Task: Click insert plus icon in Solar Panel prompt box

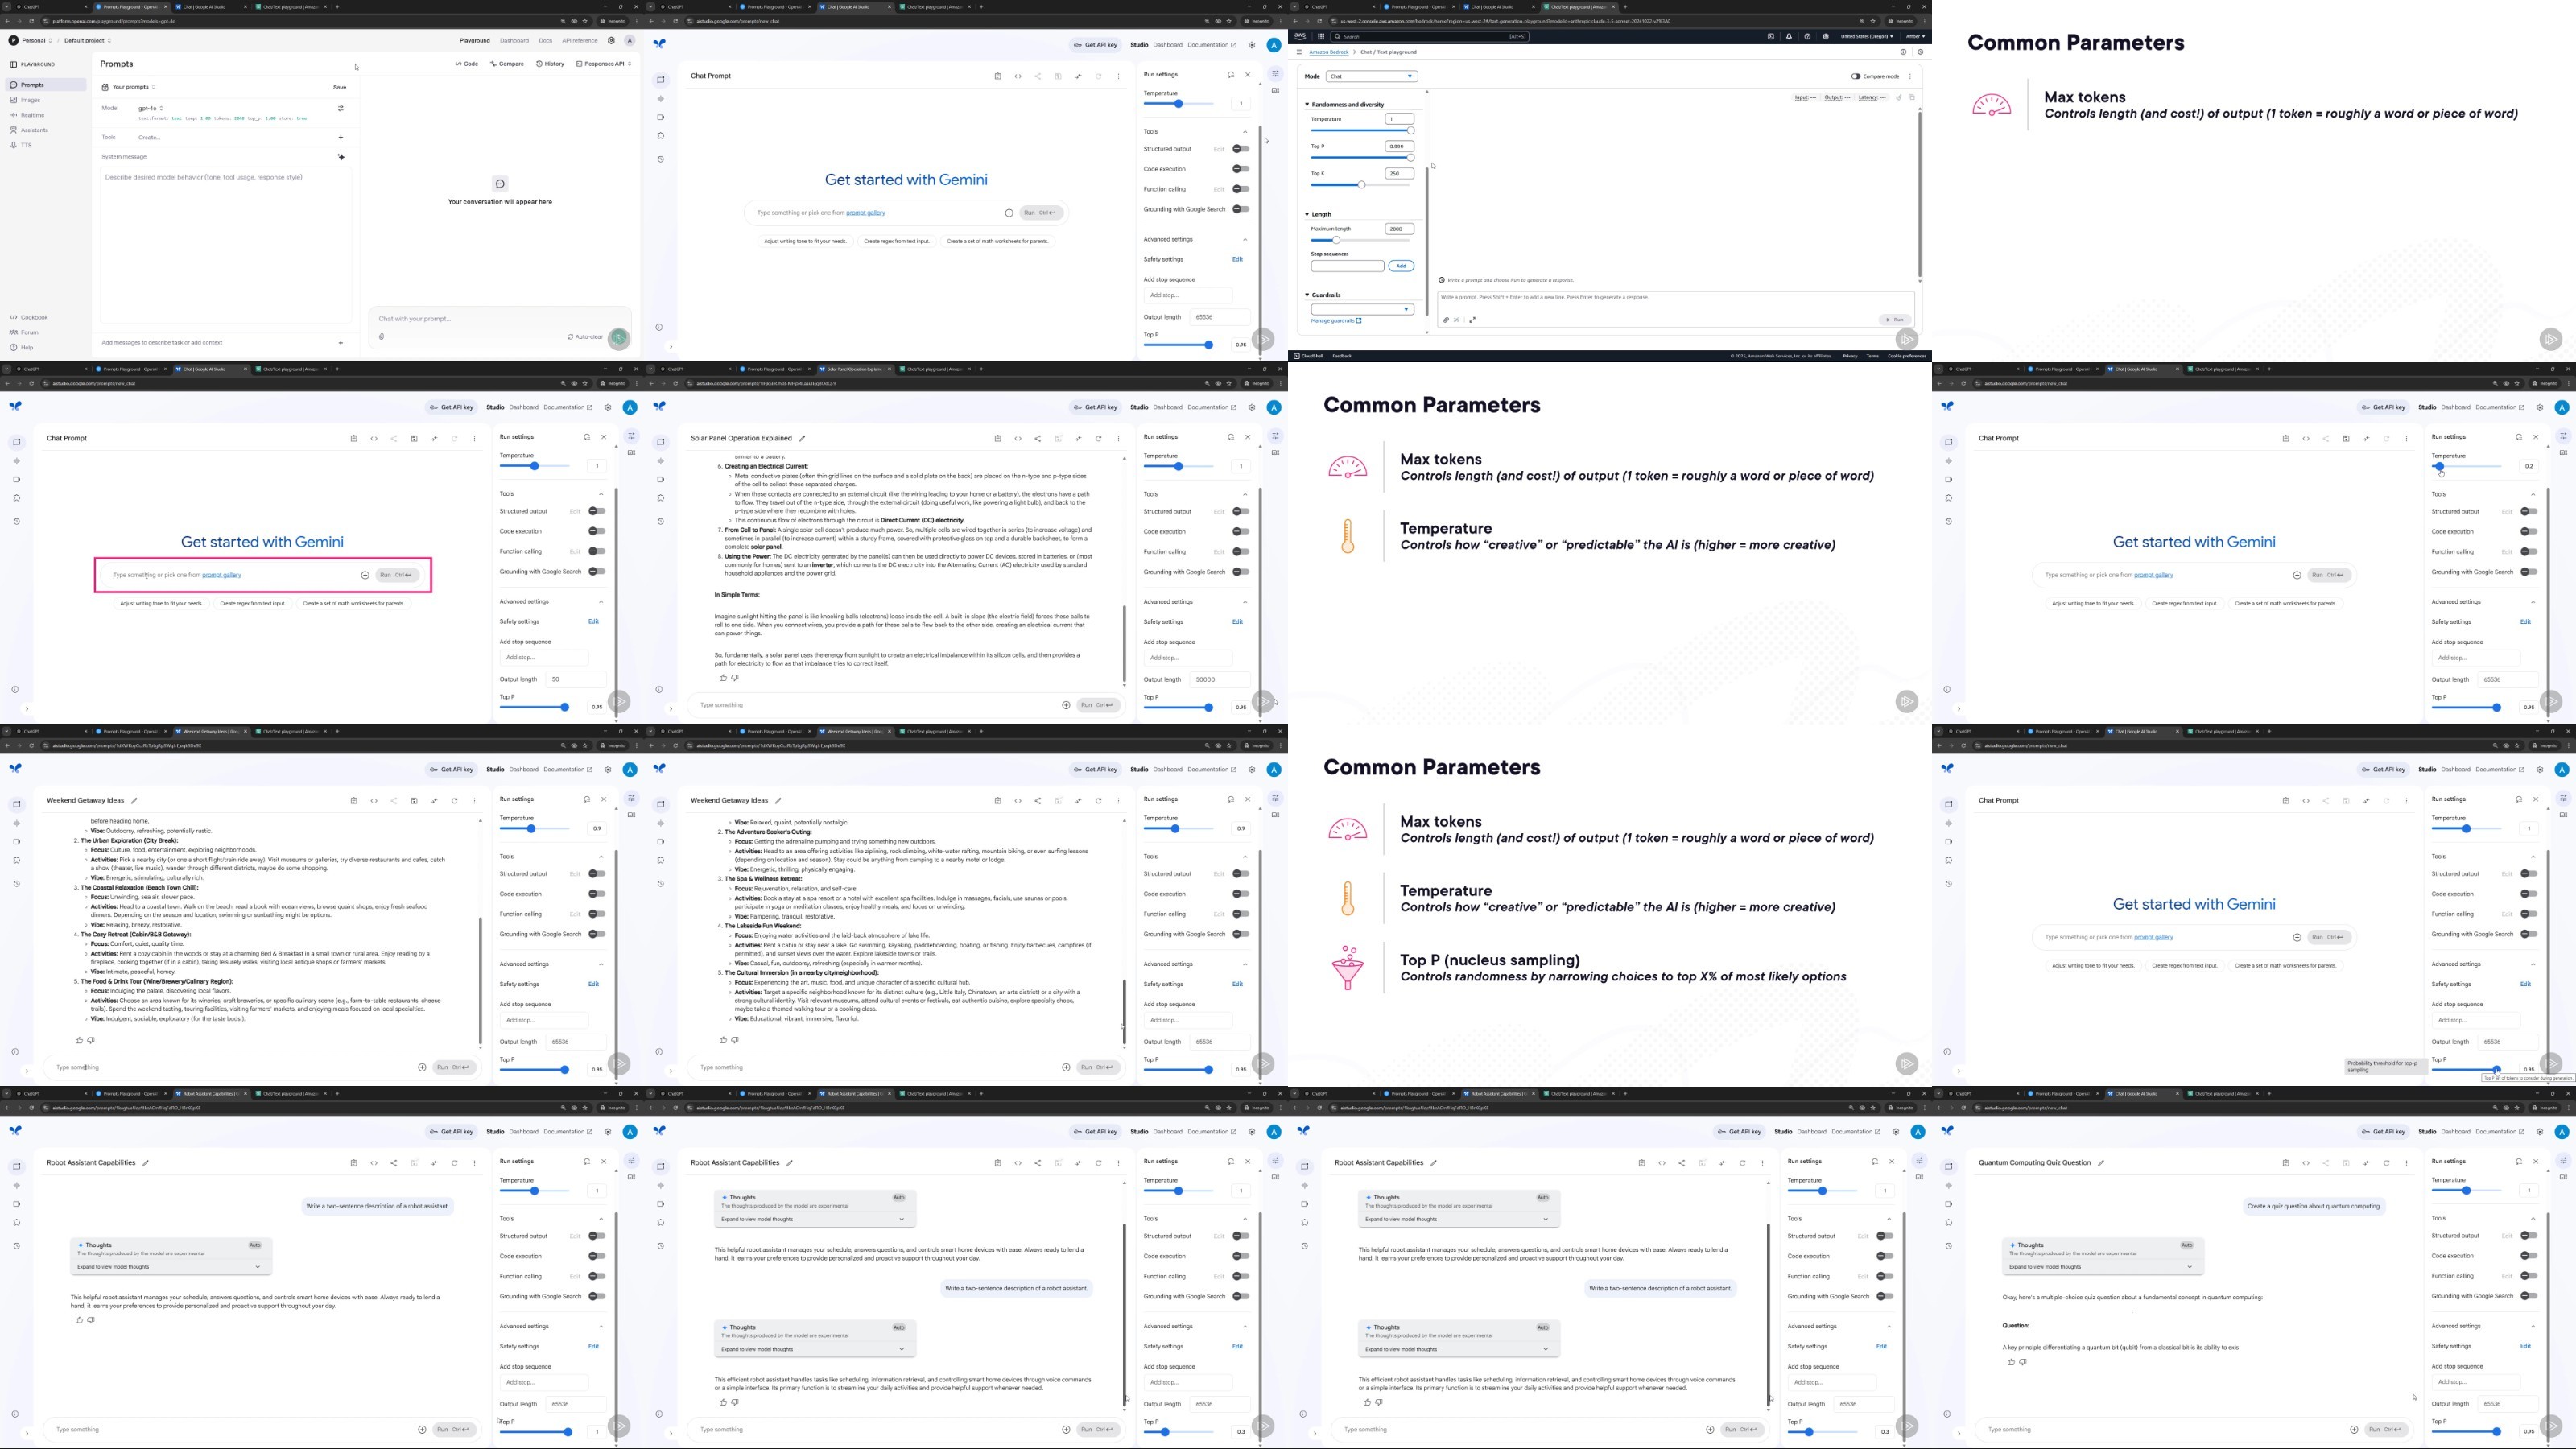Action: click(x=1066, y=705)
